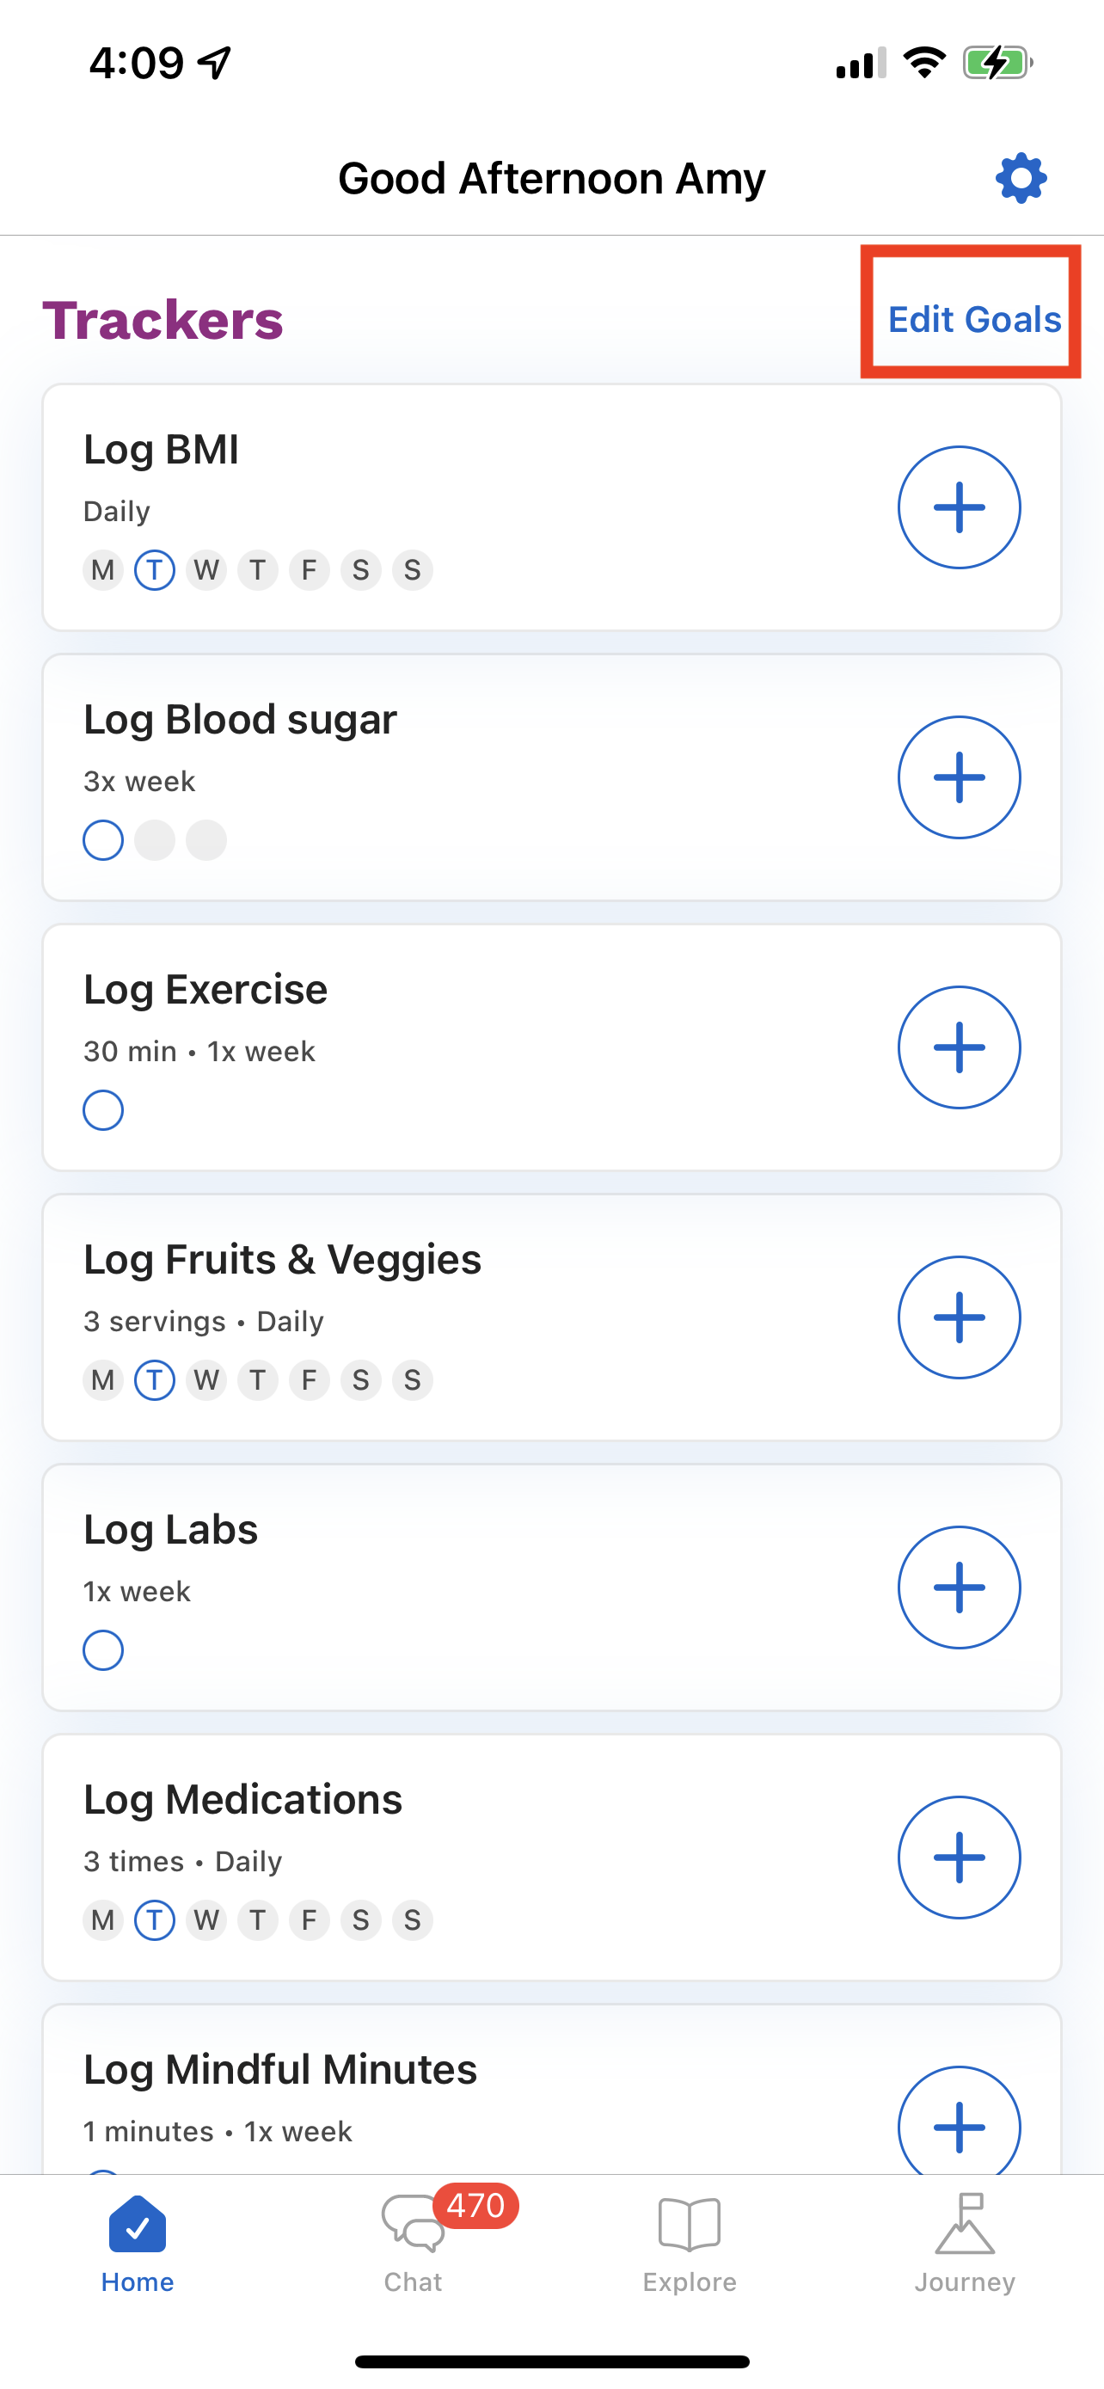
Task: Select Tuesday circle in Log BMI
Action: point(155,569)
